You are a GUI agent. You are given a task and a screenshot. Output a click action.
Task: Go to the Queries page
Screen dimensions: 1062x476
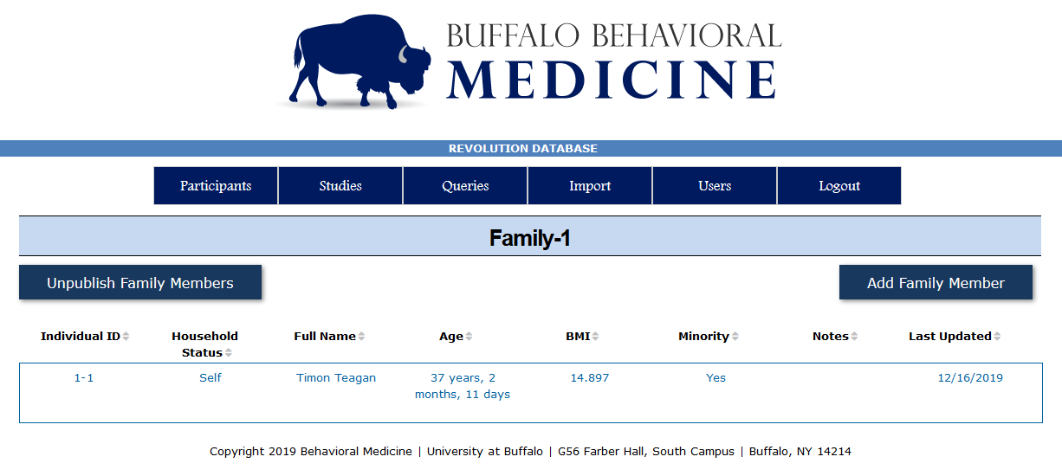(x=465, y=186)
